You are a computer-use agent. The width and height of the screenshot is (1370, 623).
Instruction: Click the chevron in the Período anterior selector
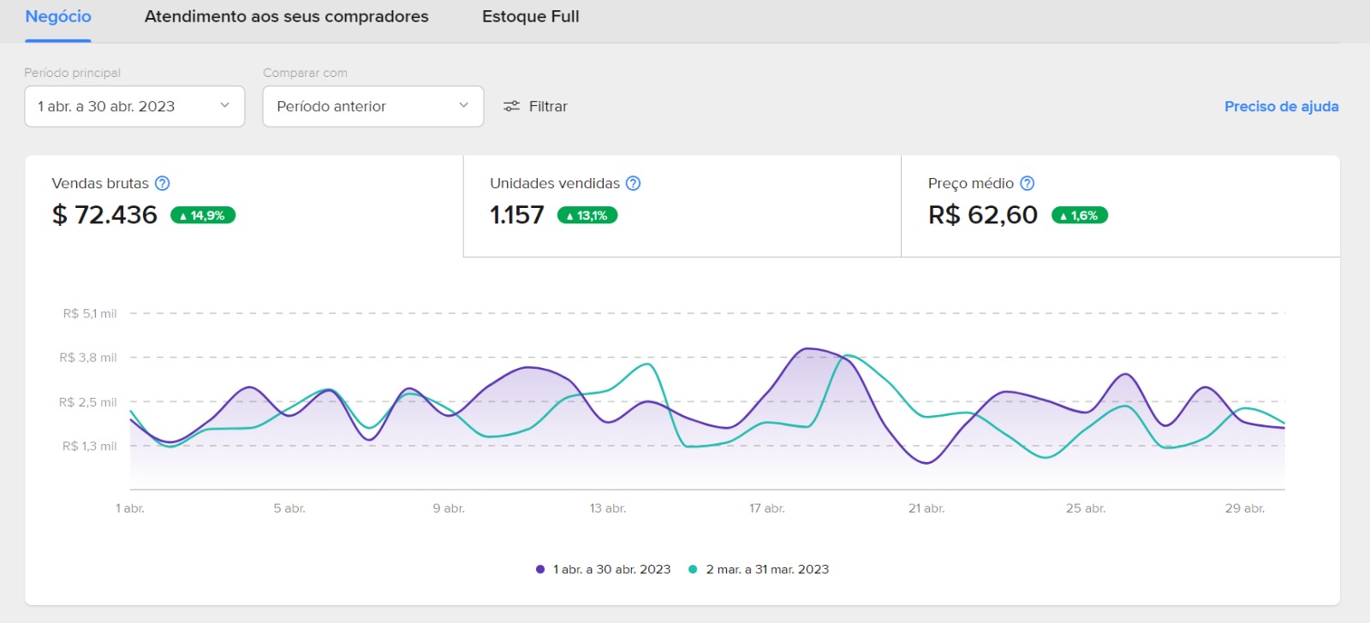463,105
